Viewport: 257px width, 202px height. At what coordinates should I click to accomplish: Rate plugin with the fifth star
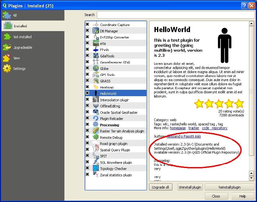click(x=239, y=104)
